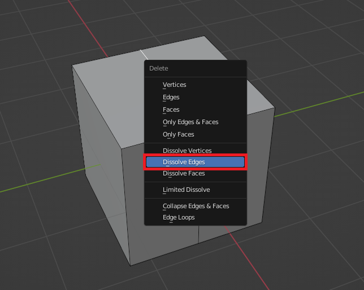
Task: Open Limited Dissolve
Action: pos(195,190)
